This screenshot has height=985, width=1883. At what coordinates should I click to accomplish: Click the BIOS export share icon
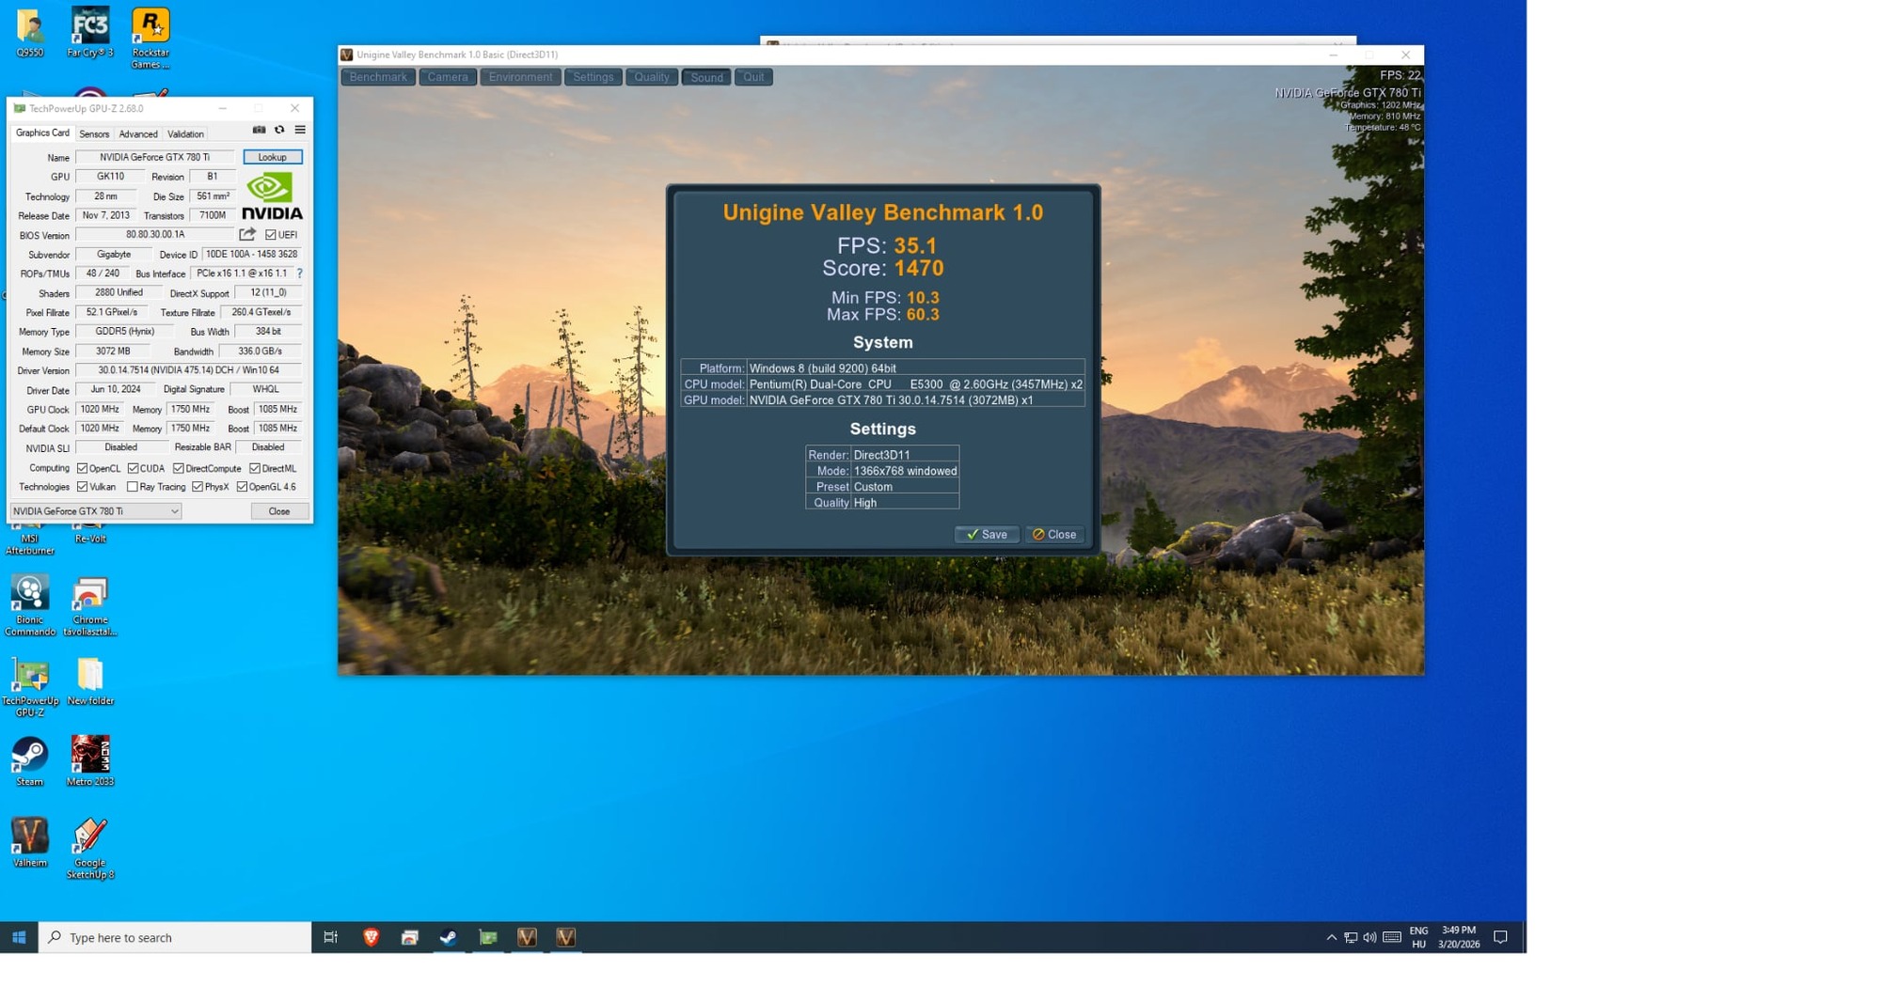tap(247, 234)
